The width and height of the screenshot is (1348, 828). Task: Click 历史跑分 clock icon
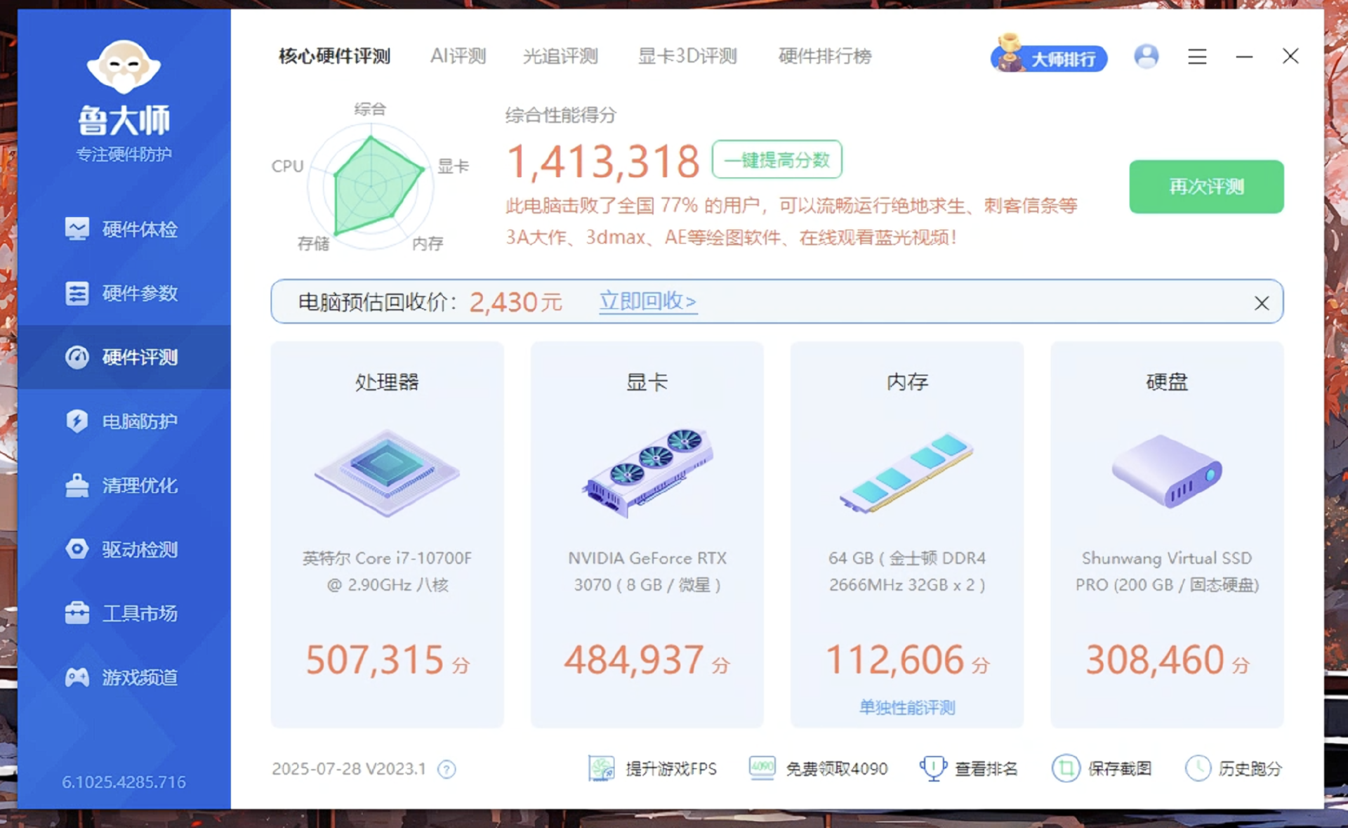pyautogui.click(x=1198, y=768)
